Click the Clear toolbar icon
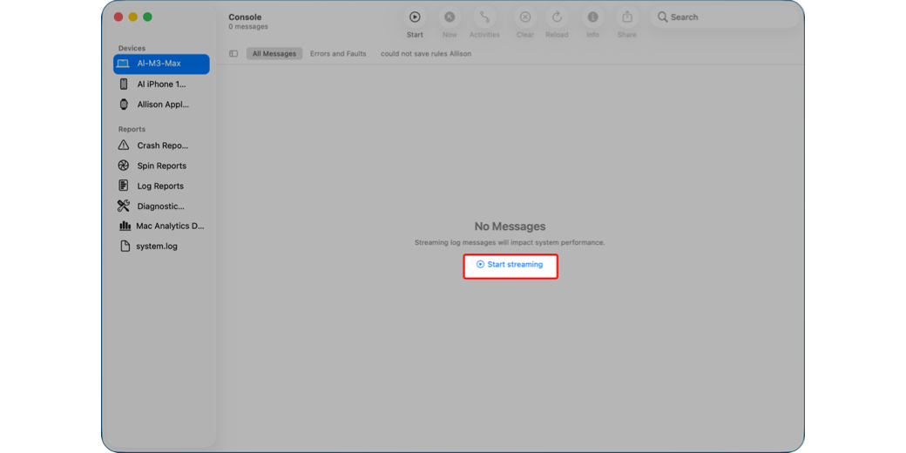This screenshot has height=453, width=906. 524,17
